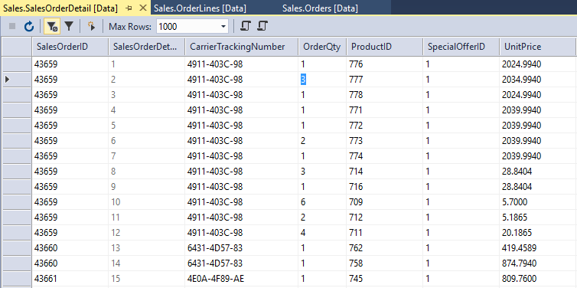The height and width of the screenshot is (288, 577).
Task: Click the OrderQty column header
Action: [x=322, y=47]
